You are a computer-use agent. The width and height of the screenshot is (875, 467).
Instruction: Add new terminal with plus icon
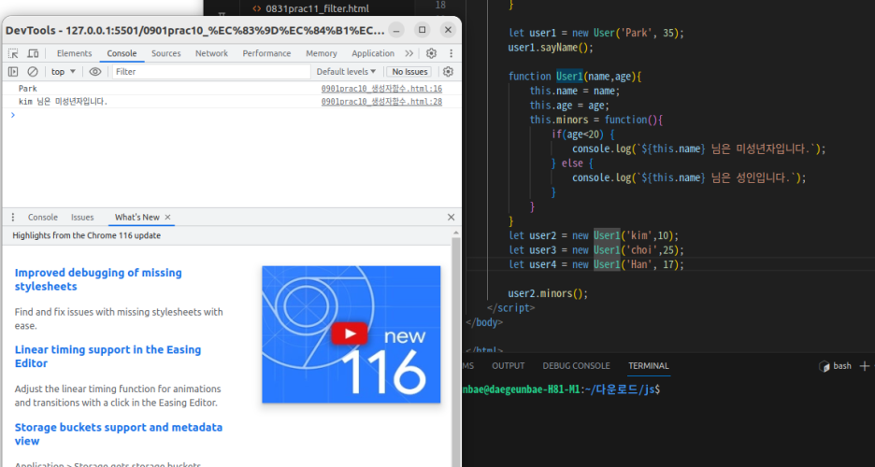[x=865, y=366]
